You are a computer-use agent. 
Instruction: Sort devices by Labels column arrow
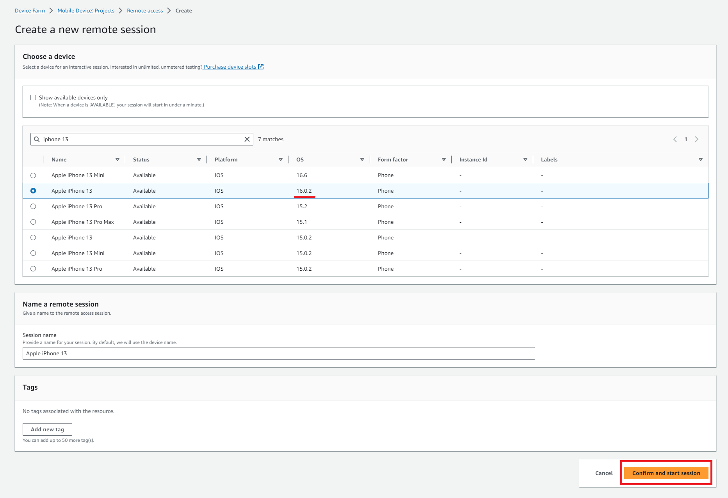point(700,160)
